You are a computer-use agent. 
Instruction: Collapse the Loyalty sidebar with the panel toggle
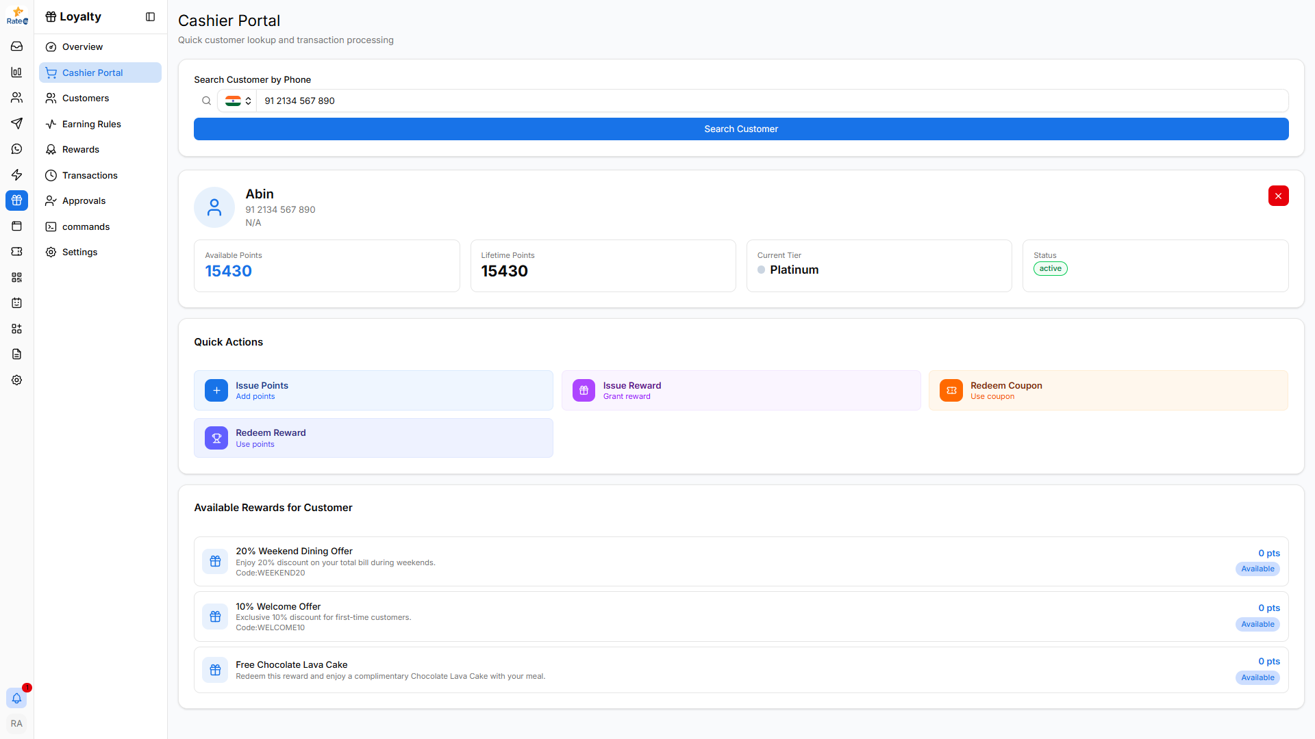point(150,16)
